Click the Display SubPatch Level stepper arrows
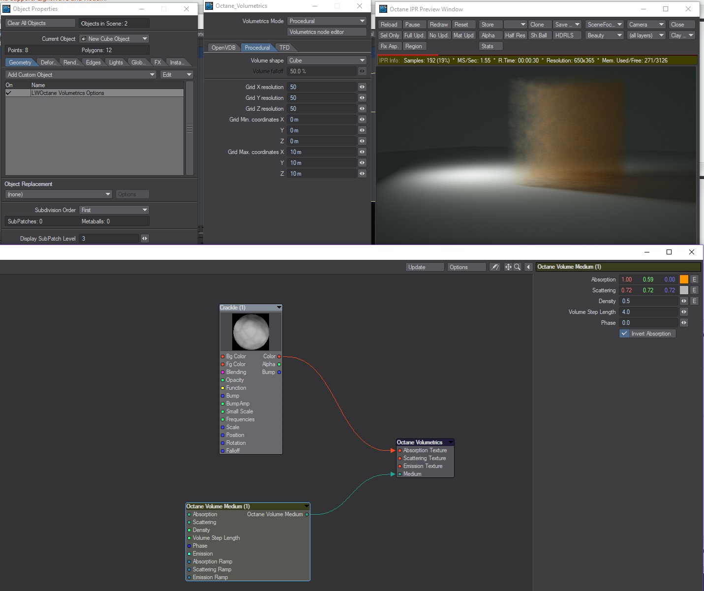 point(145,239)
